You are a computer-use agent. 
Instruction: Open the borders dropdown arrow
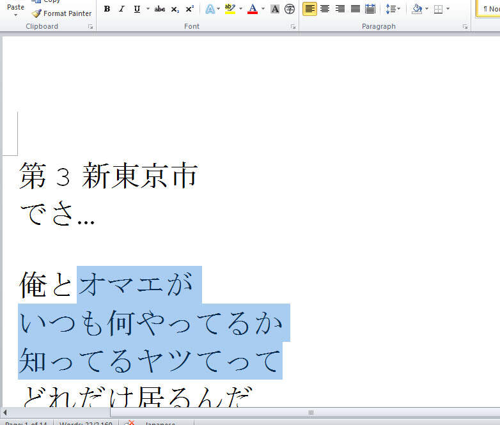pyautogui.click(x=448, y=9)
